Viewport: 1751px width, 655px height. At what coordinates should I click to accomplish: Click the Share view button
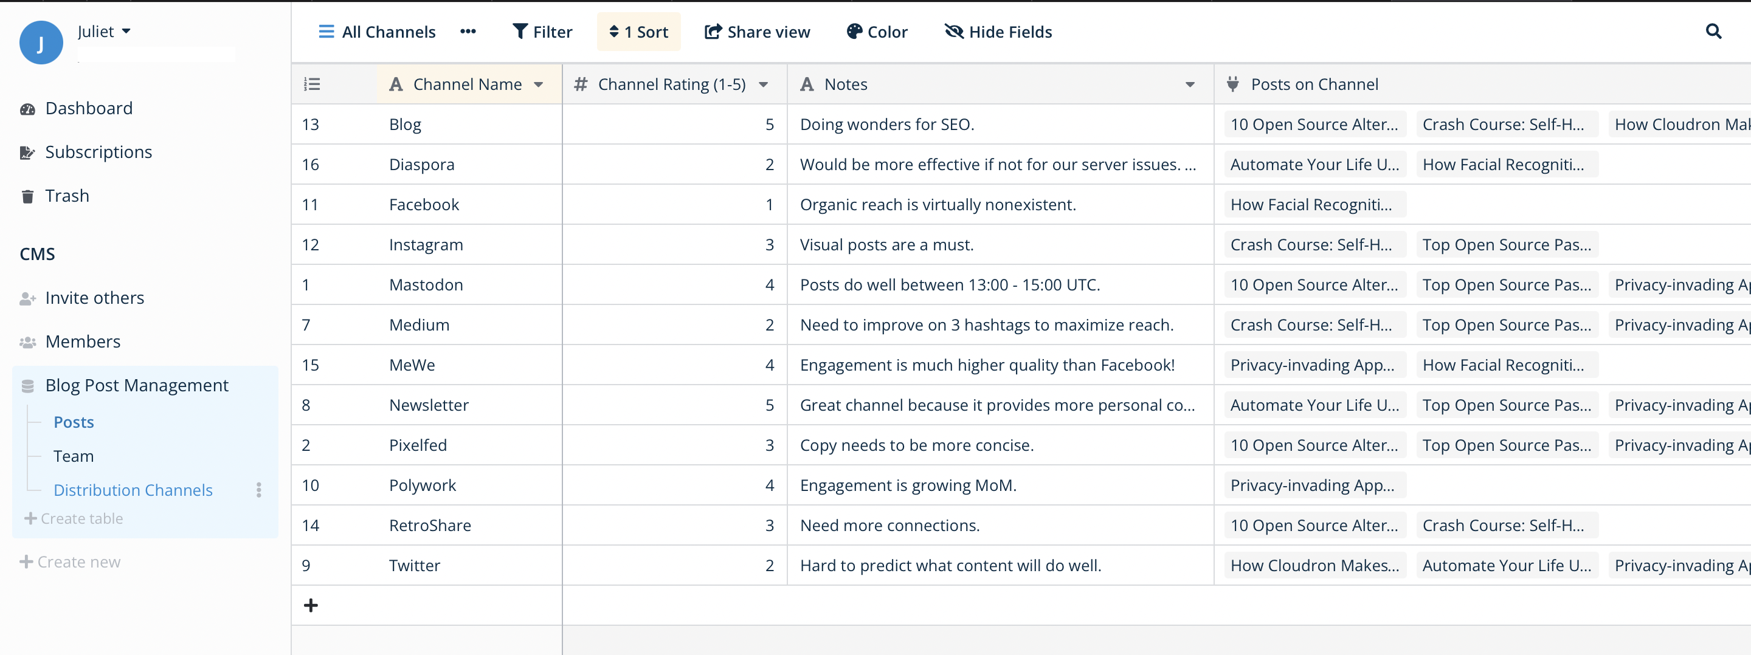[x=757, y=32]
